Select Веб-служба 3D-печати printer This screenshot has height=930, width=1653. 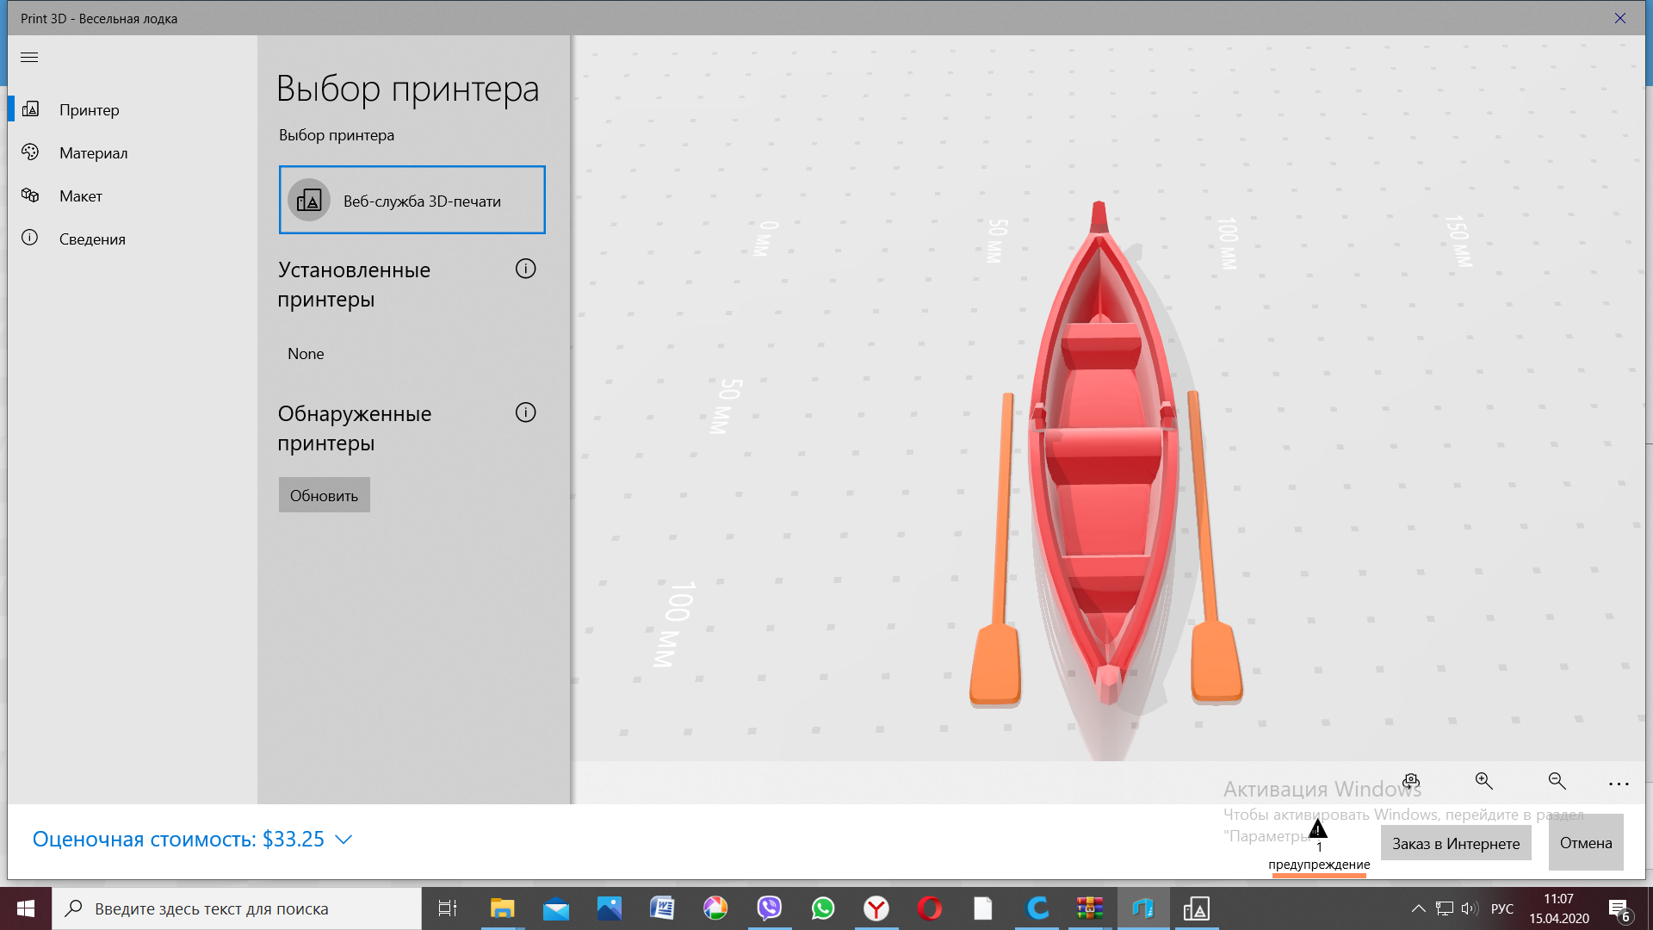(x=412, y=200)
